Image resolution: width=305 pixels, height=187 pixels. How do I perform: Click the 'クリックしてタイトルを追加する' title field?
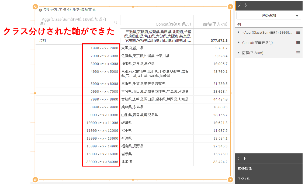(70, 10)
